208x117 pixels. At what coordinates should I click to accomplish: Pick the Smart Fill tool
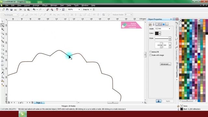point(2,41)
